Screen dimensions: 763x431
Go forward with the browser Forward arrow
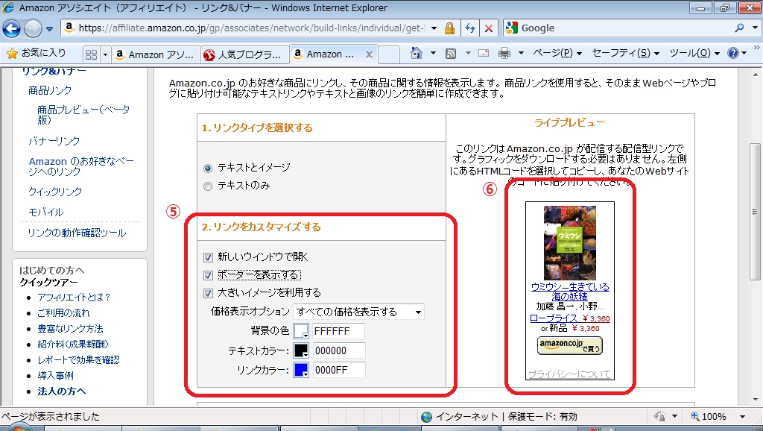[33, 28]
